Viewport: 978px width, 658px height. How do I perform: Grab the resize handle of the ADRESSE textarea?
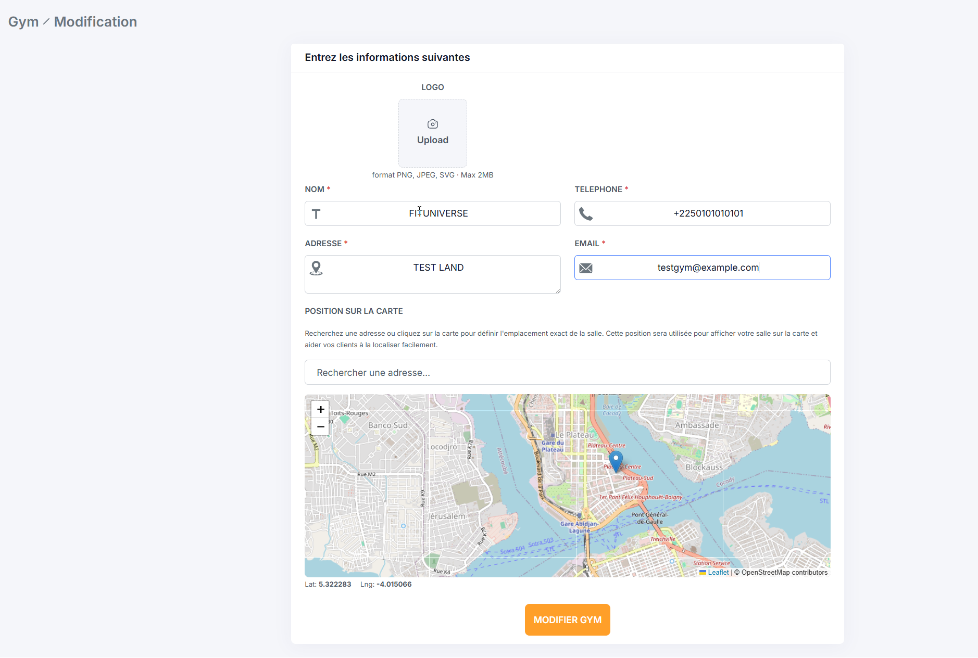pos(558,290)
